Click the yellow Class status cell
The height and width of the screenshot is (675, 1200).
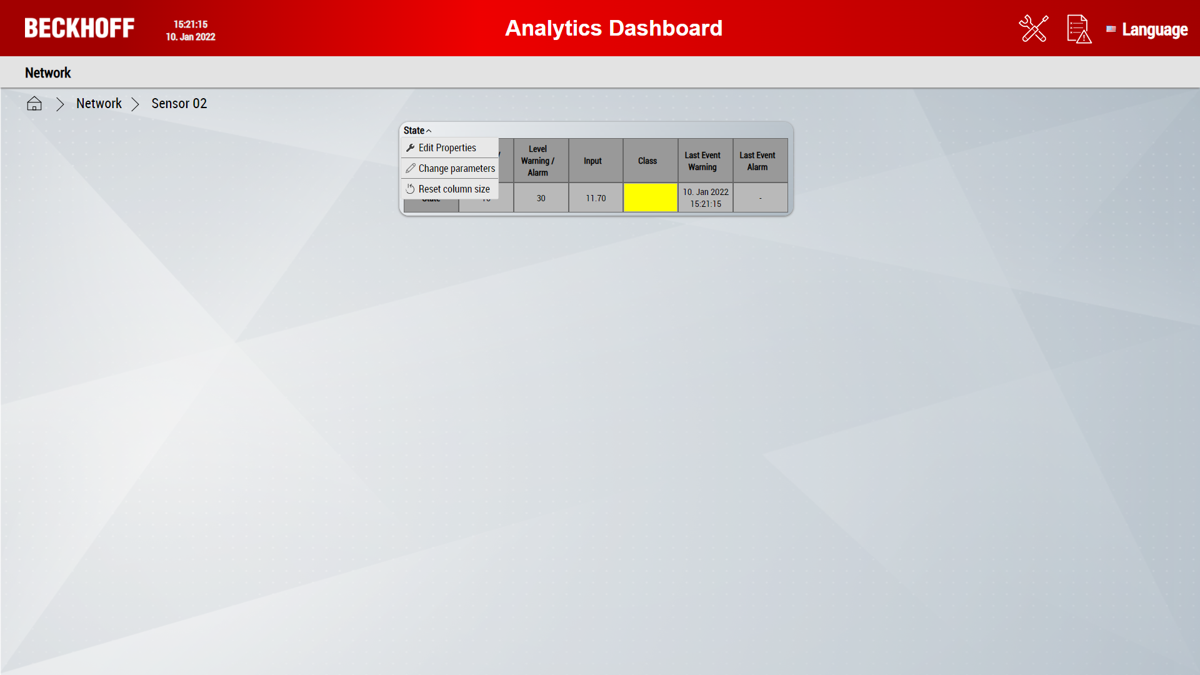[x=651, y=197]
